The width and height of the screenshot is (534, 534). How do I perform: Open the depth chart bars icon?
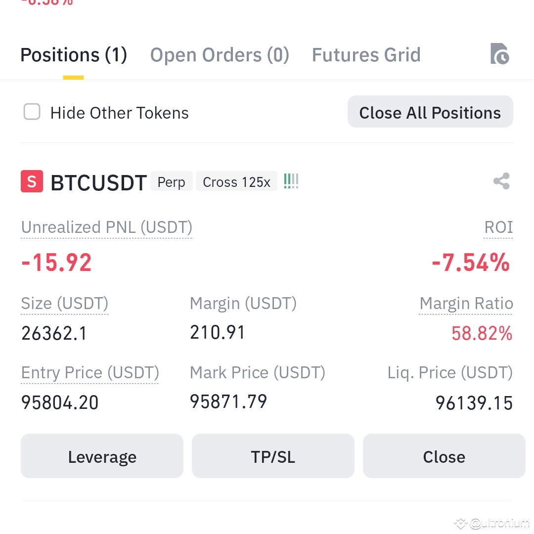click(291, 181)
